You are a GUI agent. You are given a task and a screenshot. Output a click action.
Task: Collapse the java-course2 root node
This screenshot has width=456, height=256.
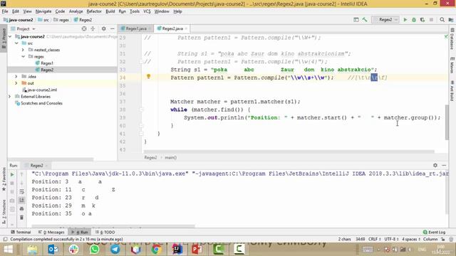pos(11,36)
